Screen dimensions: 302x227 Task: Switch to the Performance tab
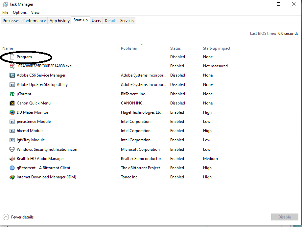[x=35, y=21]
